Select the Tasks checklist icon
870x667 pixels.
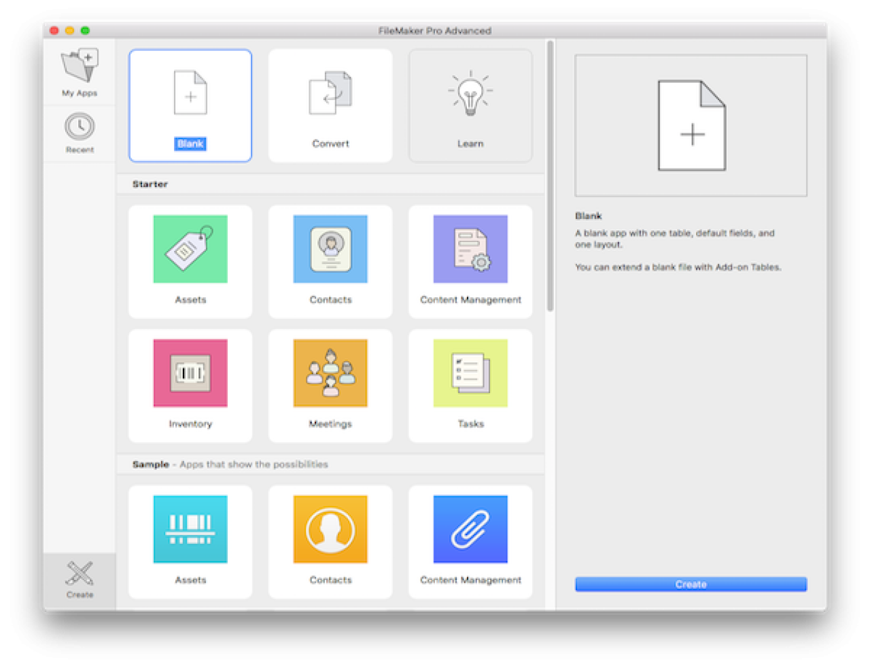(x=470, y=373)
